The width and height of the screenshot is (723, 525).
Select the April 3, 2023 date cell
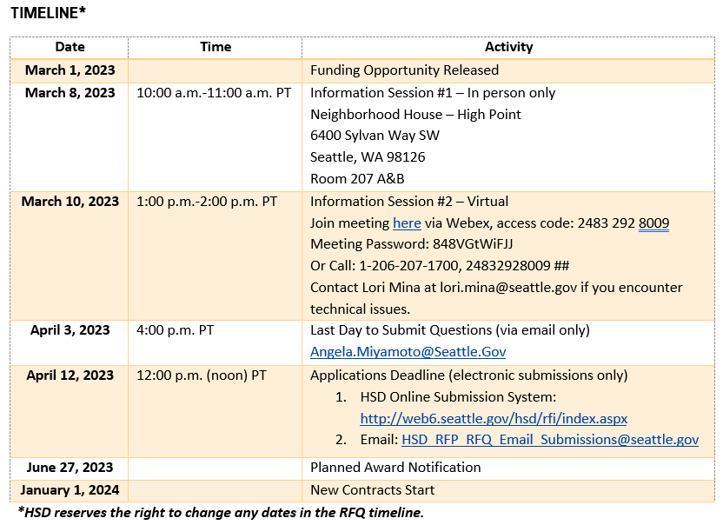pyautogui.click(x=70, y=330)
